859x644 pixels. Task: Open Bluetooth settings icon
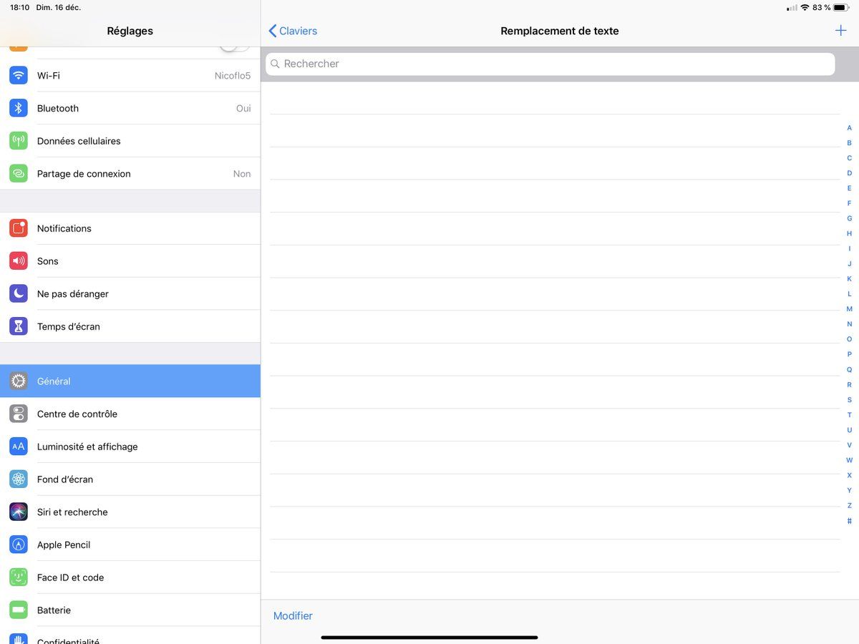[19, 108]
